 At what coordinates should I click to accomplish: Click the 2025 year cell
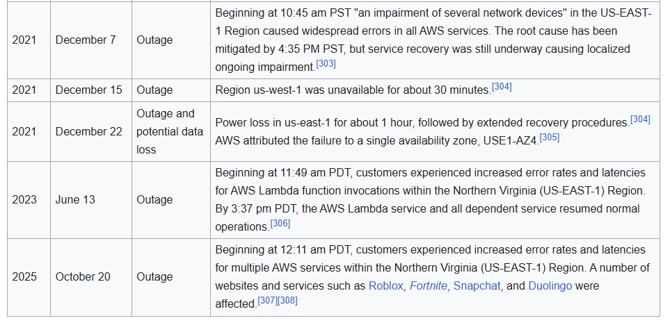[24, 276]
